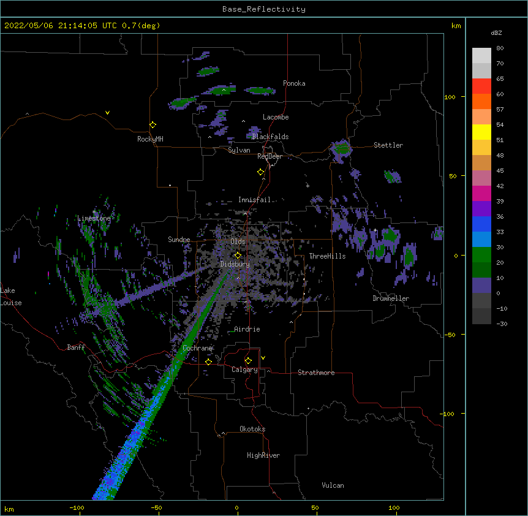Click the bright green 20-30 dBZ legend swatch

tap(481, 255)
